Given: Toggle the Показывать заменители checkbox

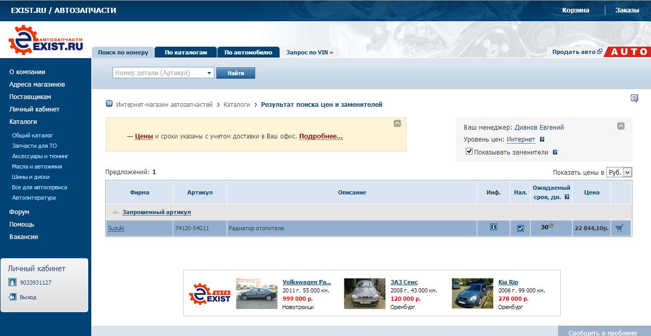Looking at the screenshot, I should tap(469, 151).
